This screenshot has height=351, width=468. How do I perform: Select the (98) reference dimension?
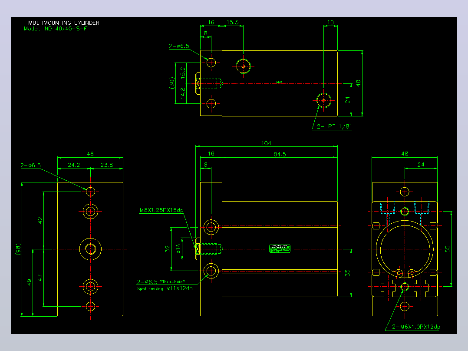(x=19, y=249)
